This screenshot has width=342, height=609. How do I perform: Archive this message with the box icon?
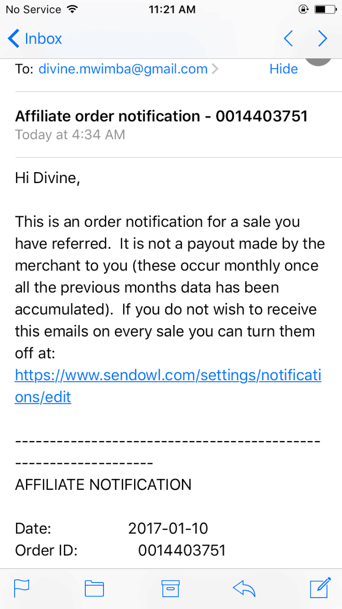(170, 588)
